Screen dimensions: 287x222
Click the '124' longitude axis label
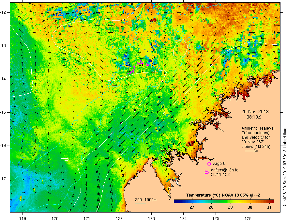pyautogui.click(x=184, y=218)
